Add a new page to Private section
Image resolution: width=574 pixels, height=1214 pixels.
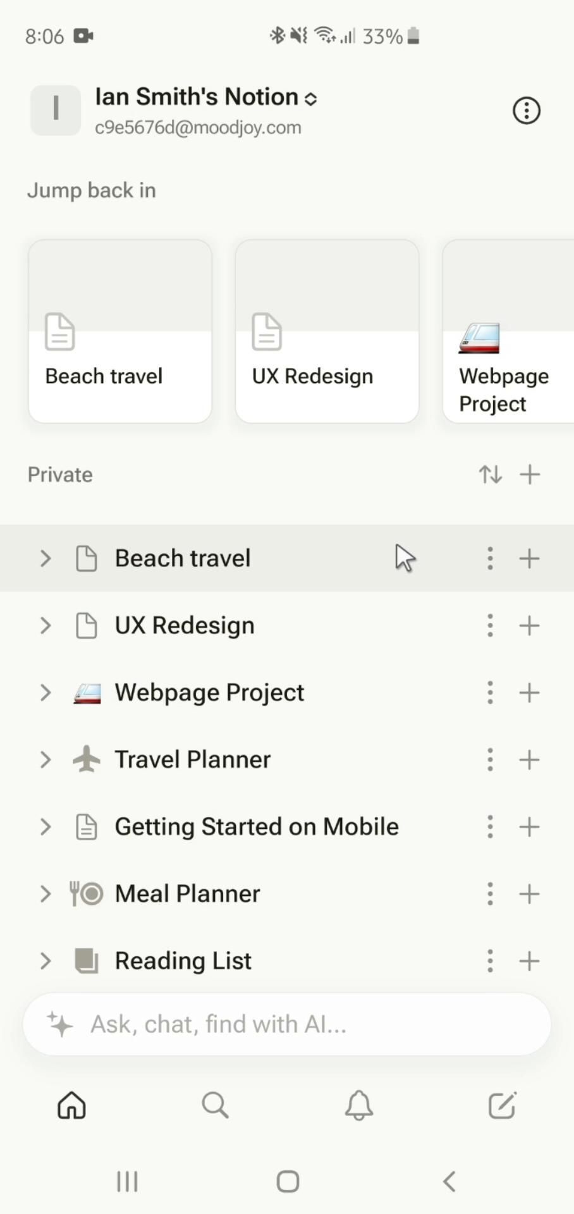[x=530, y=474]
